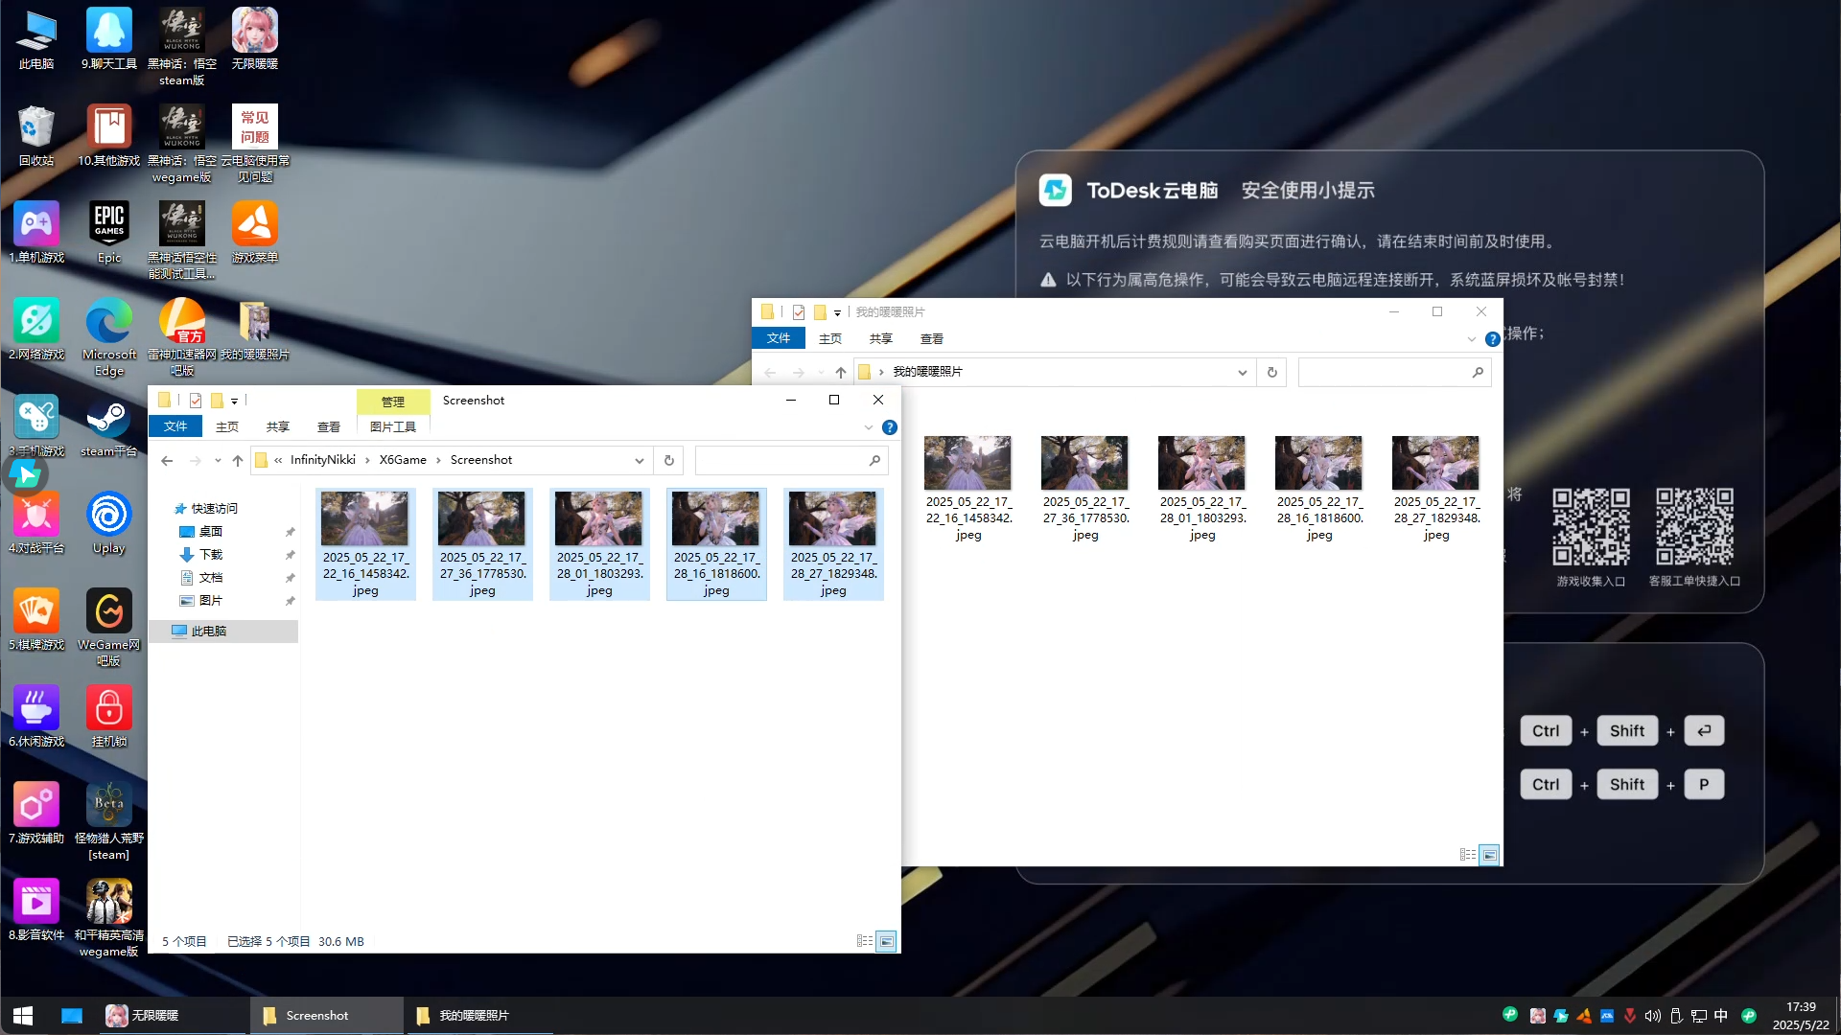Open 回收站 recycle bin icon
This screenshot has height=1035, width=1841.
(x=36, y=136)
